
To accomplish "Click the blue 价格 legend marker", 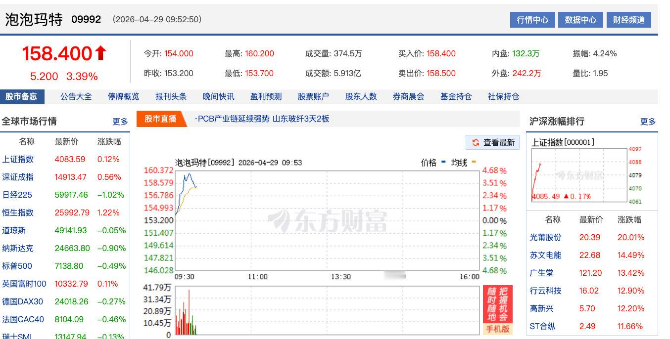I will point(443,162).
